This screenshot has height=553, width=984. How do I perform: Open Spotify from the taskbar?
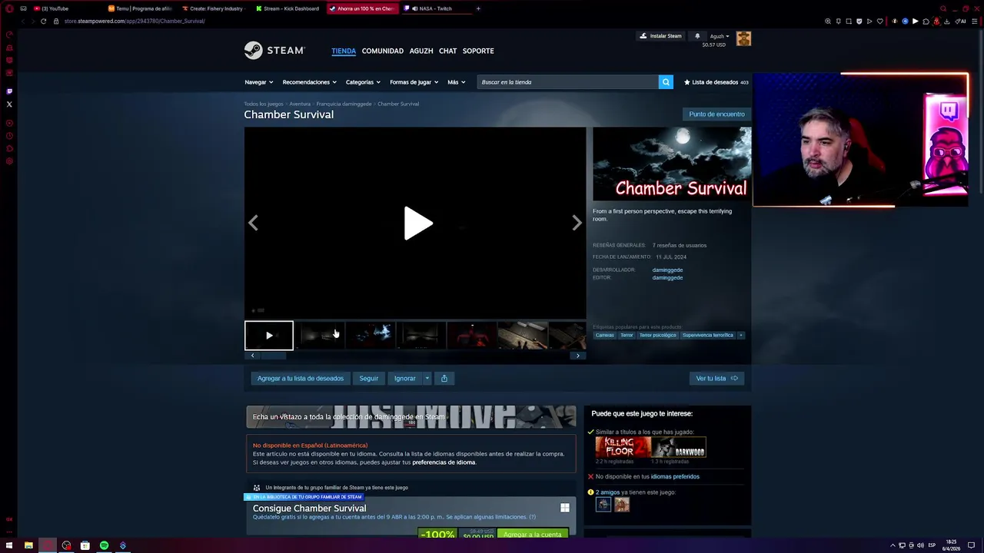(x=104, y=545)
